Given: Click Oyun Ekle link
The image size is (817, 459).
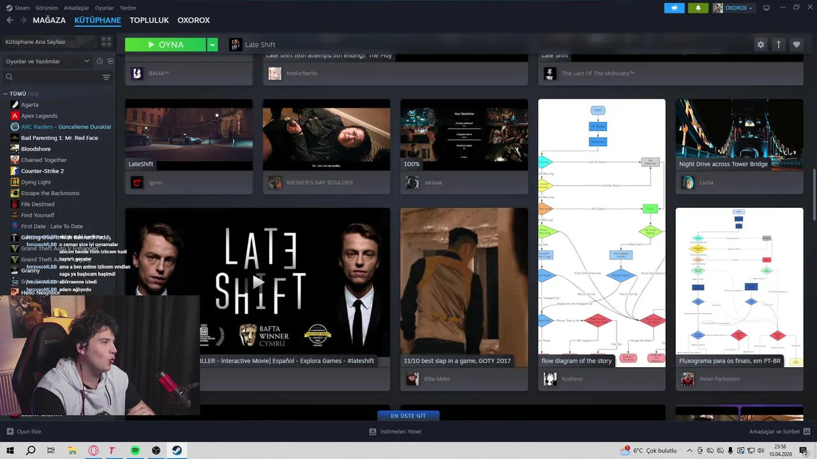Looking at the screenshot, I should (29, 432).
